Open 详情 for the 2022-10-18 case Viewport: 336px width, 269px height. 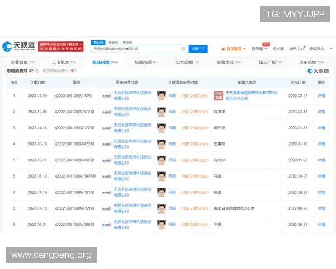[321, 144]
